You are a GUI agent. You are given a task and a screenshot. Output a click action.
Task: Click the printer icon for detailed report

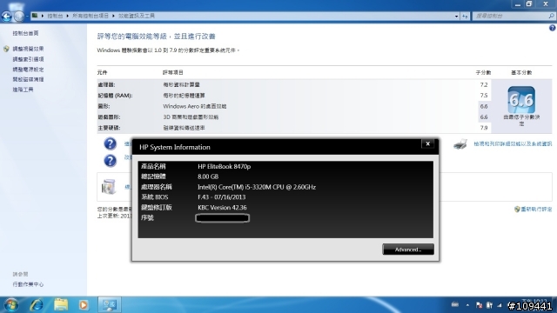tap(460, 144)
